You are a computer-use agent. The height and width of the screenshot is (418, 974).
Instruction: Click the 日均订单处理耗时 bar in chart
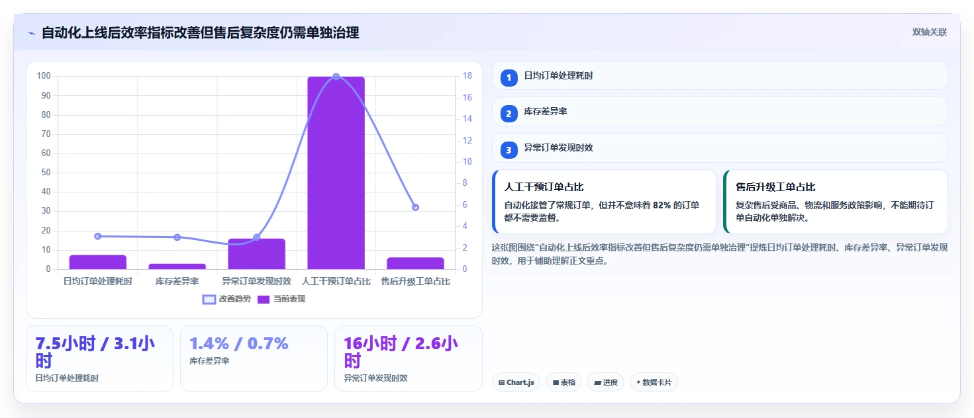pyautogui.click(x=97, y=262)
